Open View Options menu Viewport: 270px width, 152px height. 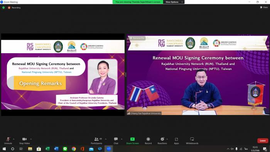coord(174,2)
